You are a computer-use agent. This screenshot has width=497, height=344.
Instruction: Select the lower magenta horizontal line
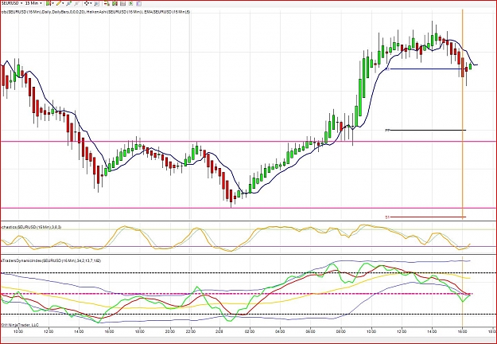[x=248, y=208]
